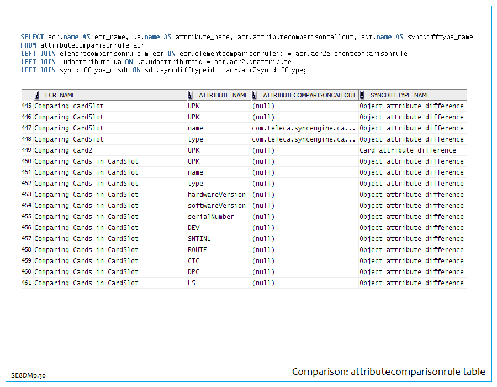The height and width of the screenshot is (387, 497).
Task: Click the 'ROUTE' attribute cell
Action: coord(197,250)
